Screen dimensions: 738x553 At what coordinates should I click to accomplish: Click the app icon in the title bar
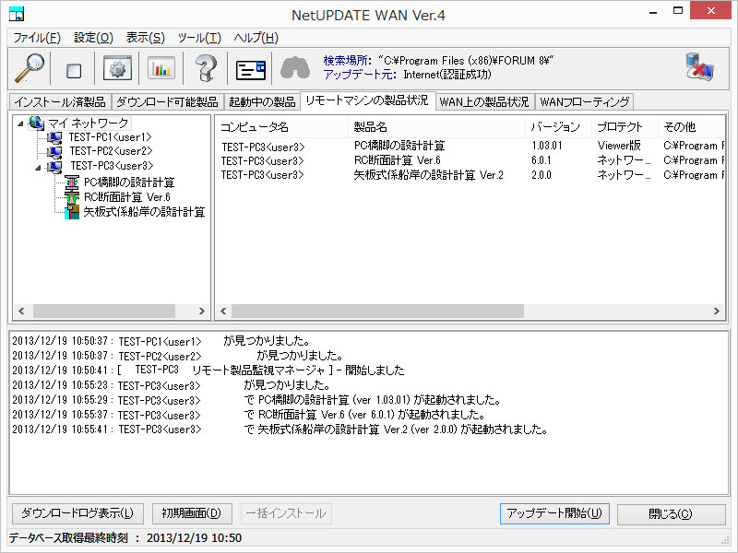coord(17,14)
